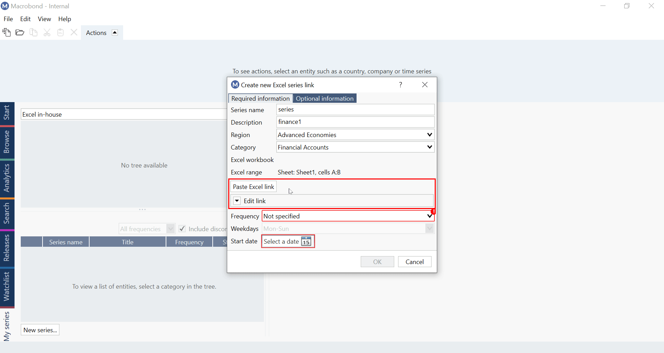Close the Create new Excel series link dialog

tap(425, 85)
